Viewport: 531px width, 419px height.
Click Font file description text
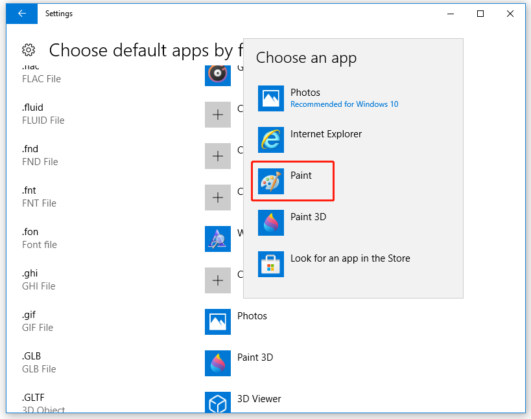pos(40,245)
